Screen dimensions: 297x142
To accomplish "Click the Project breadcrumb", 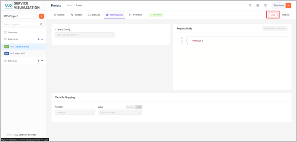I will (x=79, y=5).
